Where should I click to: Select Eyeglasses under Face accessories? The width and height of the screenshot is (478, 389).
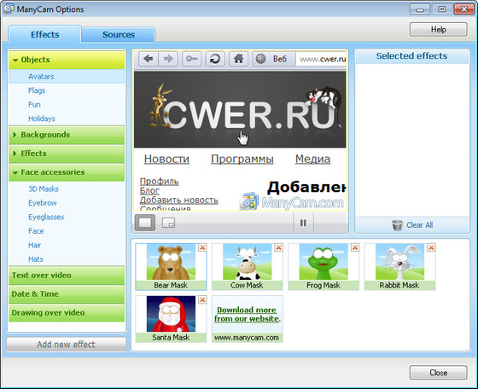[x=46, y=217]
